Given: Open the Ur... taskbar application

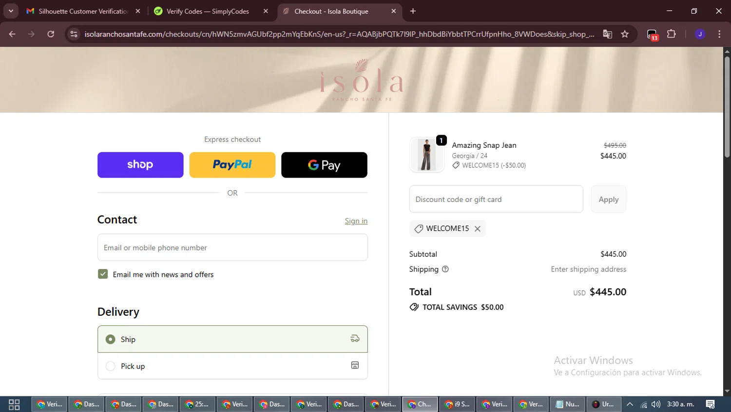Looking at the screenshot, I should 604,404.
